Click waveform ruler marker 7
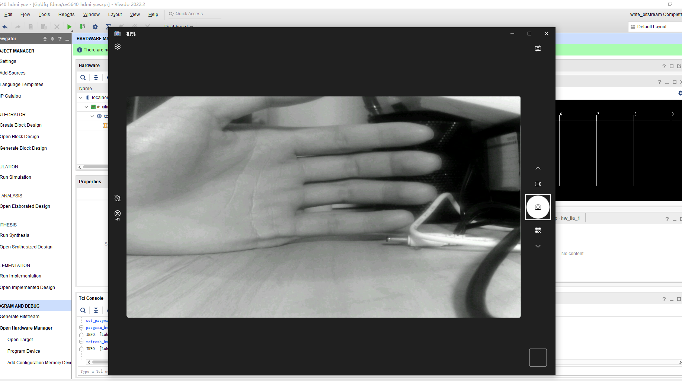The width and height of the screenshot is (682, 381). 598,114
